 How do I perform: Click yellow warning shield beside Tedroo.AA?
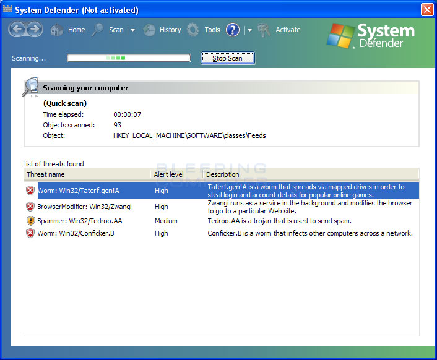(x=30, y=221)
